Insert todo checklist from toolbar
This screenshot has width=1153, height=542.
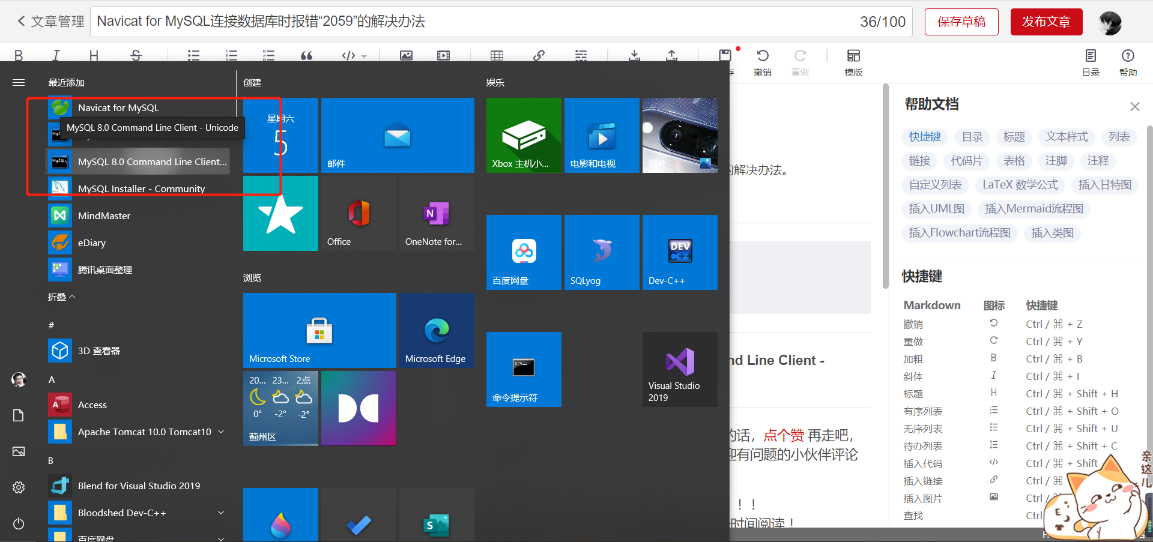coord(268,55)
